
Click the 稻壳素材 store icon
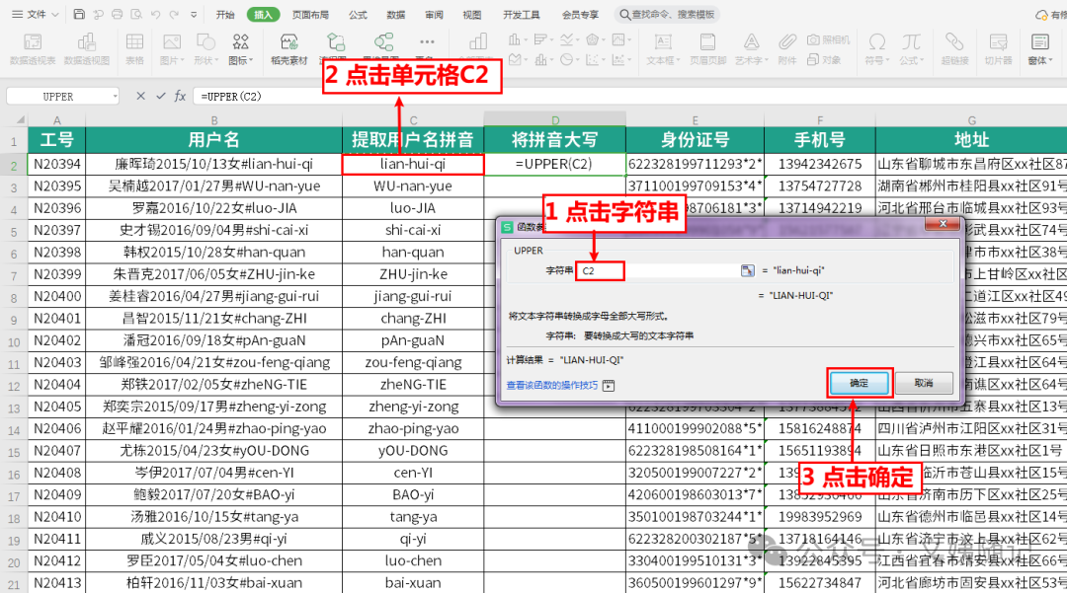289,42
